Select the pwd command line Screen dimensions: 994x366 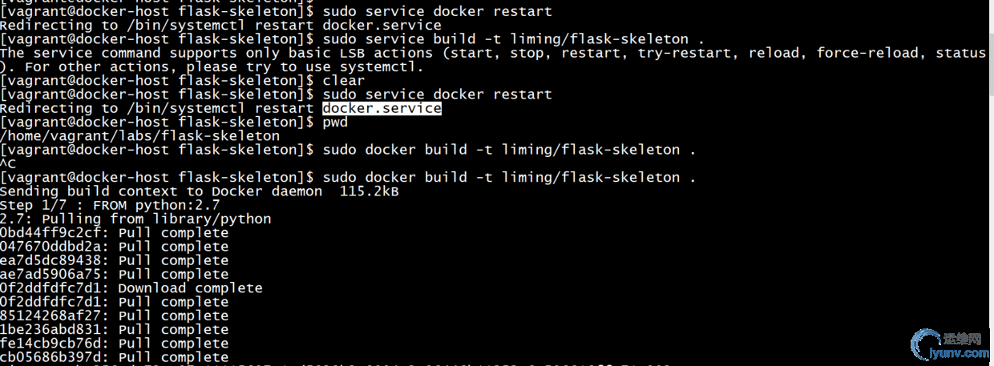point(175,122)
